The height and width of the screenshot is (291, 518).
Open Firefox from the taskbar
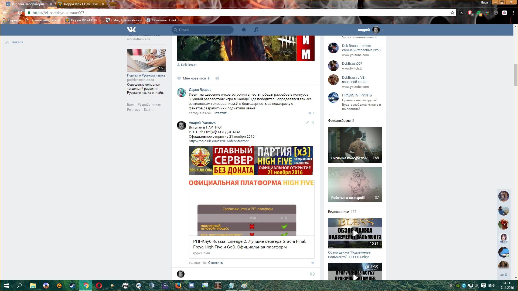(178, 286)
